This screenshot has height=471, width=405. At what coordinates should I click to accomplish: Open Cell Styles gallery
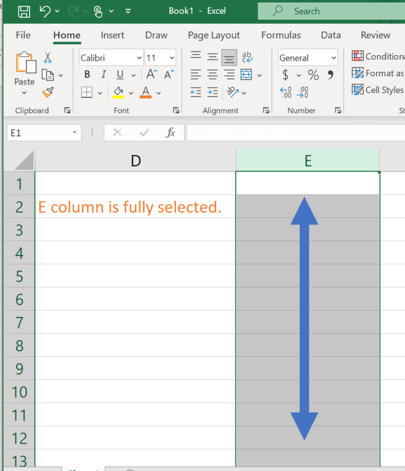click(378, 90)
